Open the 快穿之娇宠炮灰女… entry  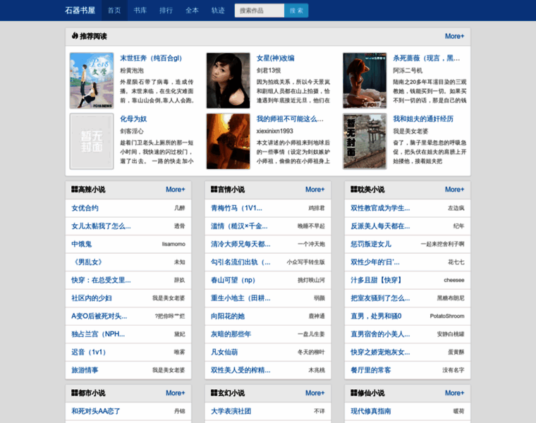tap(380, 352)
